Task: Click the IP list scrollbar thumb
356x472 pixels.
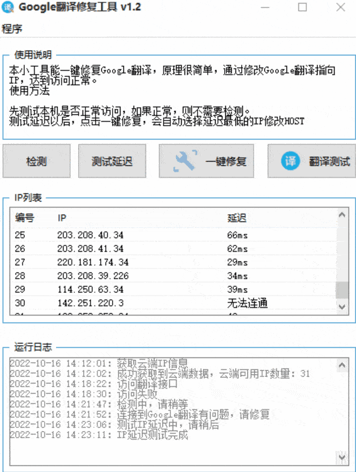Action: [x=342, y=289]
